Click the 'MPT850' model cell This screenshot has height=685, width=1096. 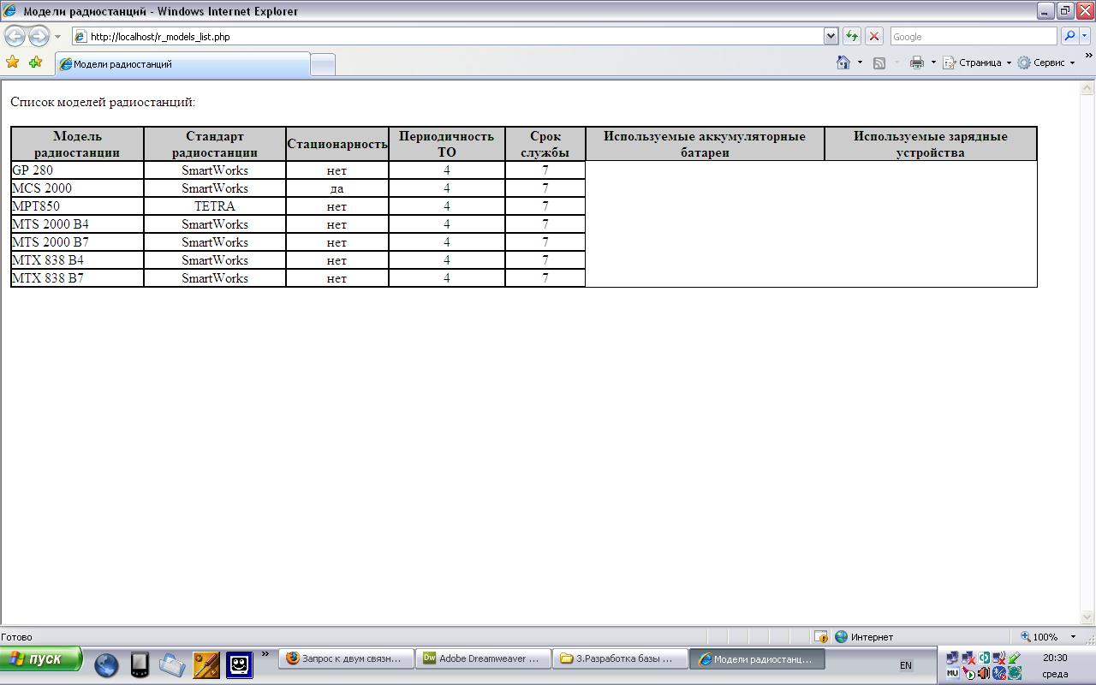[x=77, y=206]
